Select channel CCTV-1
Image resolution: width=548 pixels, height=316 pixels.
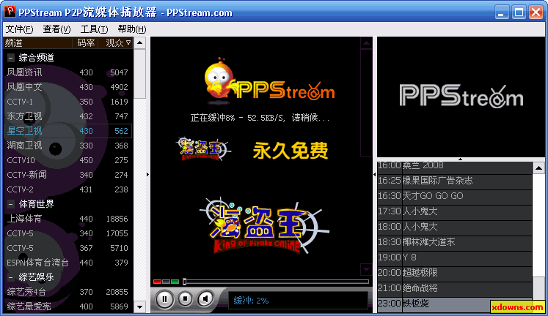click(67, 102)
